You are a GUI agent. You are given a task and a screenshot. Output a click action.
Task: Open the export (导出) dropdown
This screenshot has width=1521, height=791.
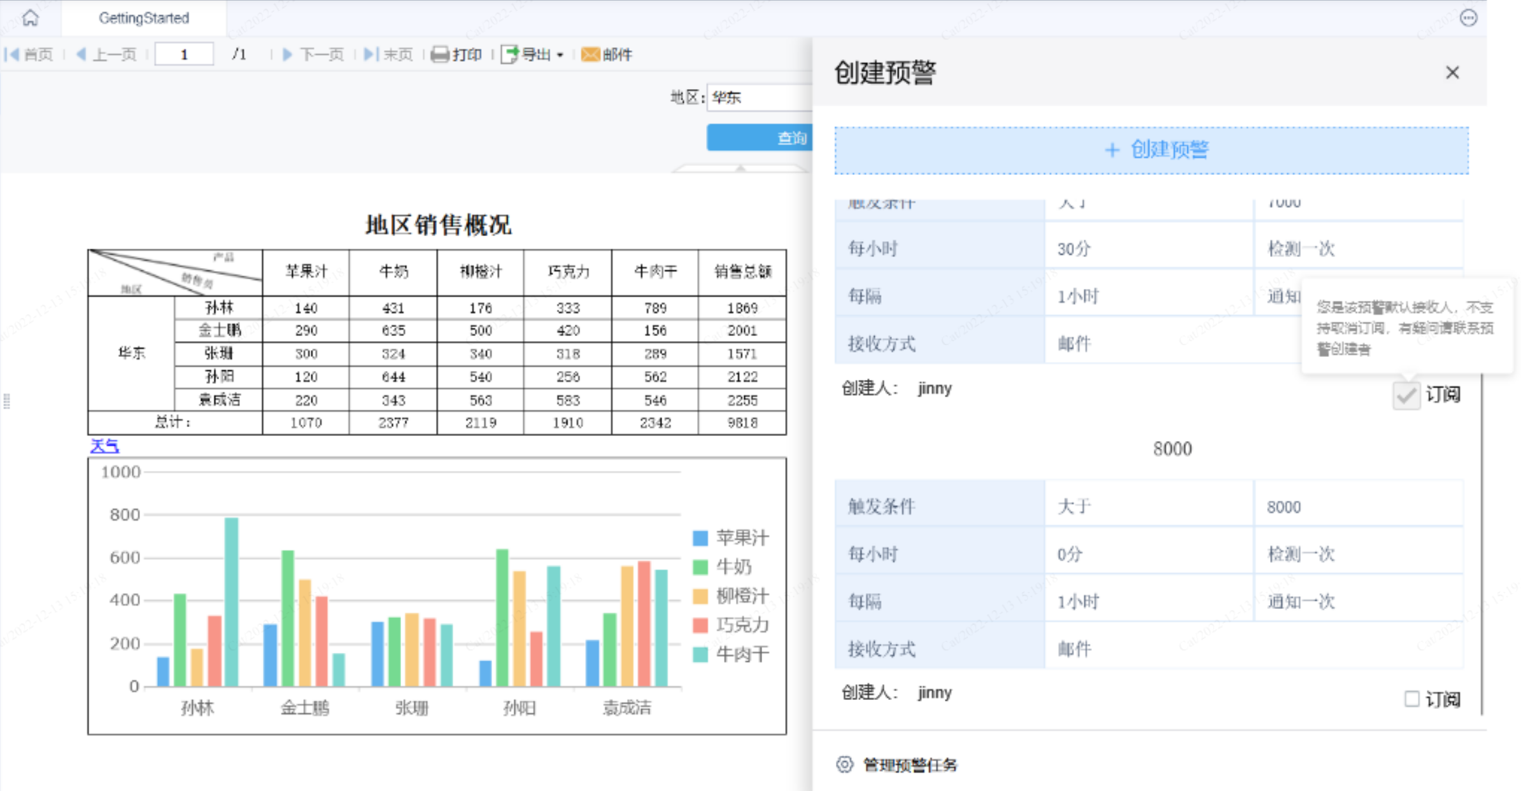[x=534, y=55]
